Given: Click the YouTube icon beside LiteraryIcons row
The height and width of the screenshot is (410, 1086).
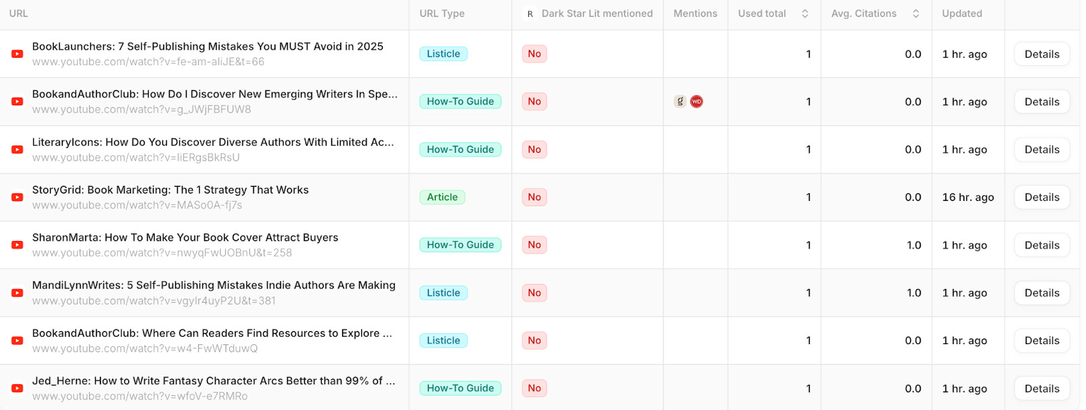Looking at the screenshot, I should pos(18,150).
